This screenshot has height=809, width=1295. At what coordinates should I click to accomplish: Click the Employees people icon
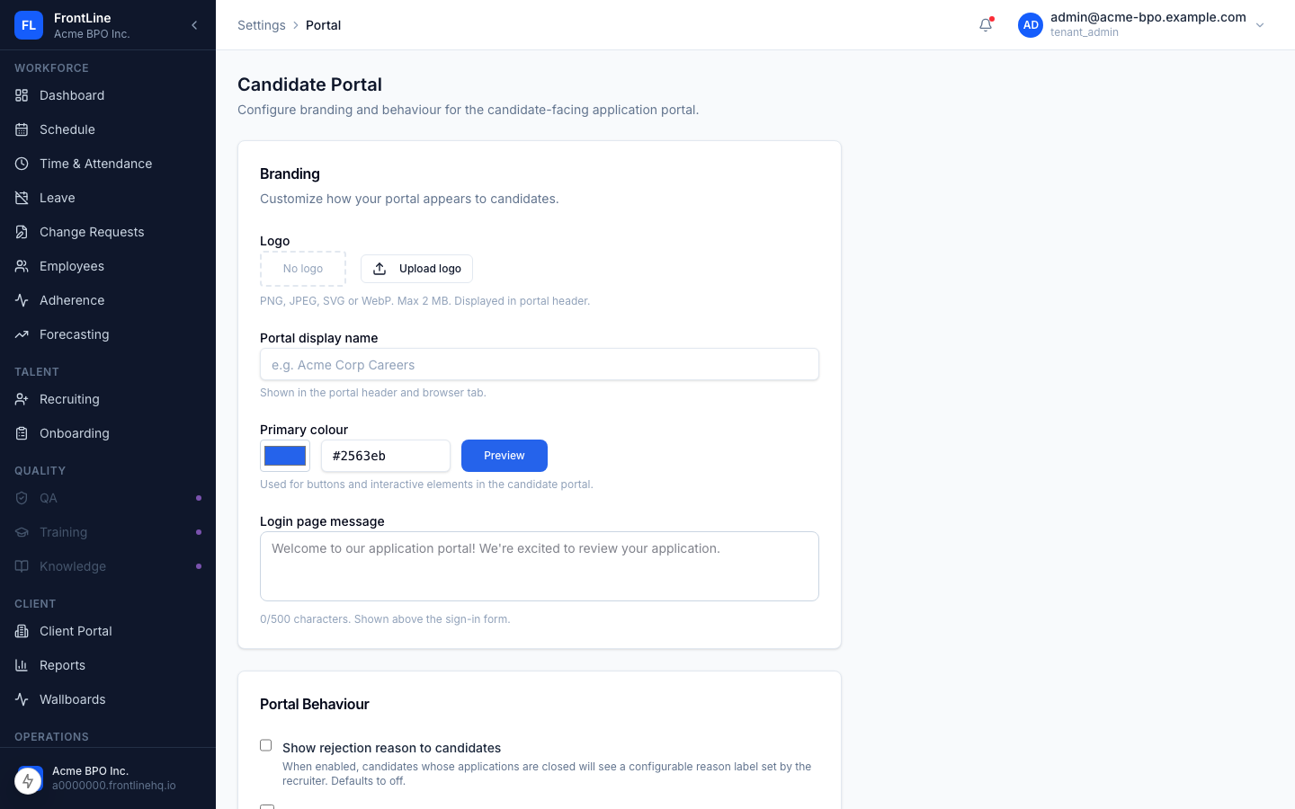pyautogui.click(x=22, y=266)
